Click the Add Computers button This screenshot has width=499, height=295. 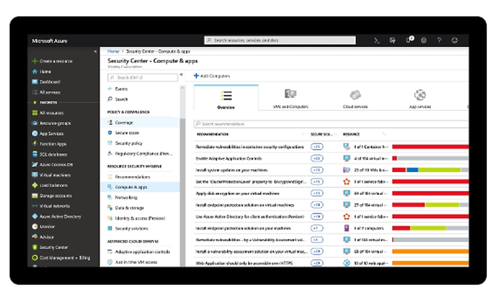212,76
